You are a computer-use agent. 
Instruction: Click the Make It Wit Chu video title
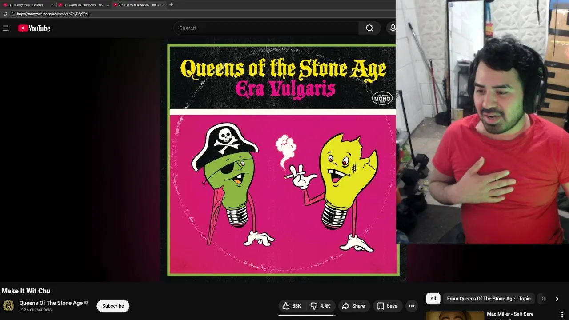[x=26, y=291]
